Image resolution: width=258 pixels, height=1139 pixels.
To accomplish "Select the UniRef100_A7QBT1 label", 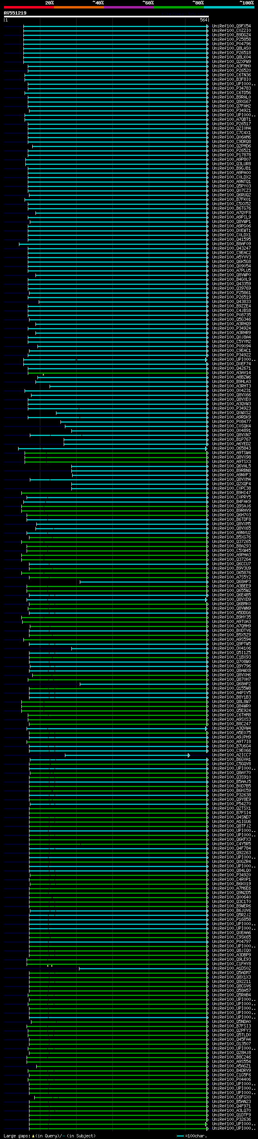I will (x=231, y=119).
